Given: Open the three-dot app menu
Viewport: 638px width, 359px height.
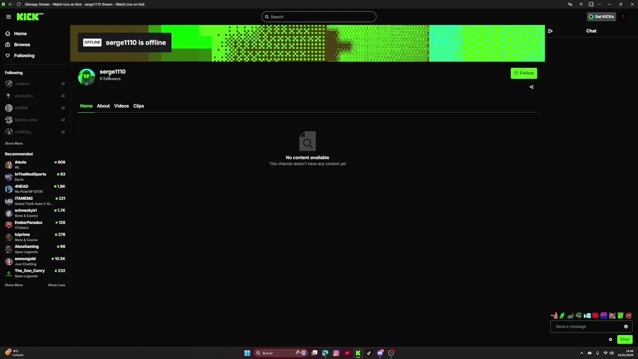Looking at the screenshot, I should coord(600,4).
